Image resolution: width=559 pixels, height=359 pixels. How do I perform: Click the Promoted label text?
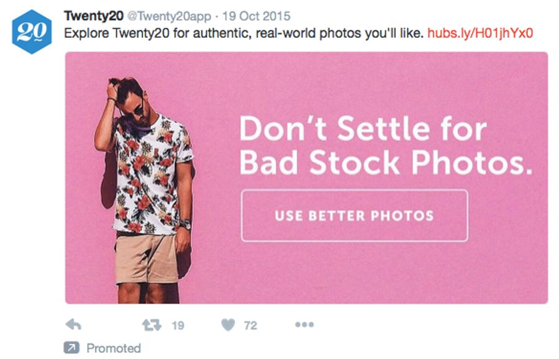tap(113, 348)
